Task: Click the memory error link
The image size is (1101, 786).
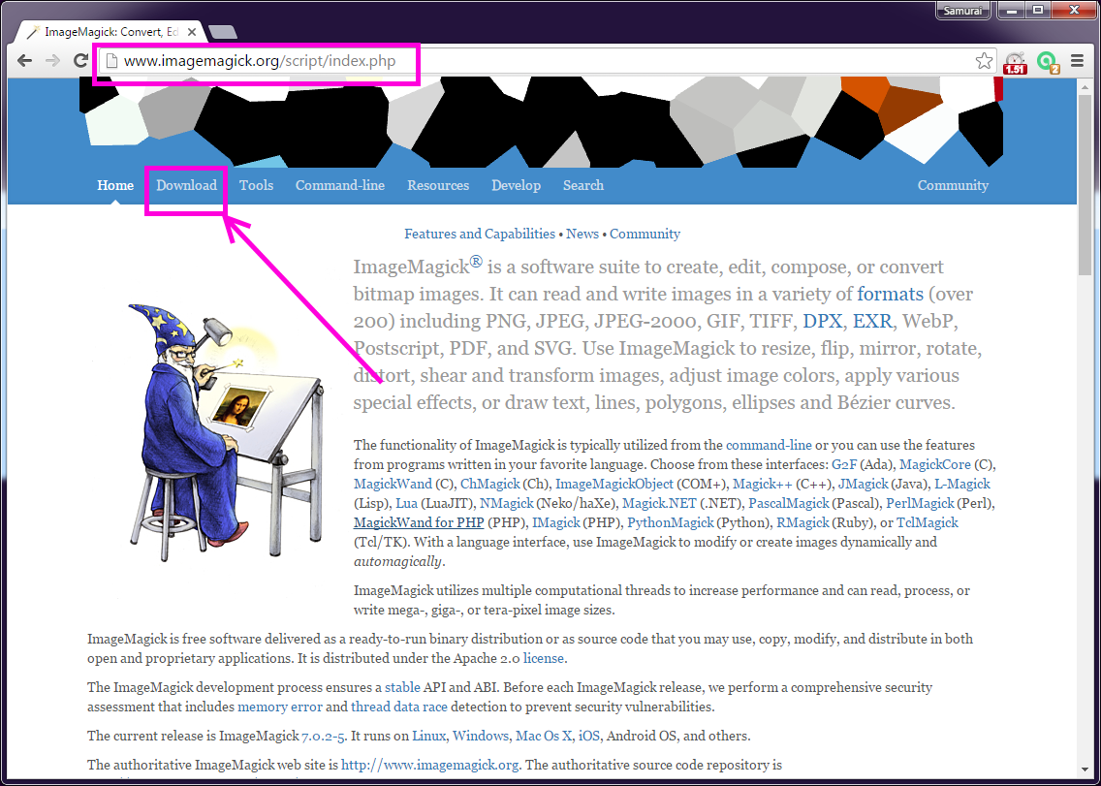Action: tap(280, 707)
